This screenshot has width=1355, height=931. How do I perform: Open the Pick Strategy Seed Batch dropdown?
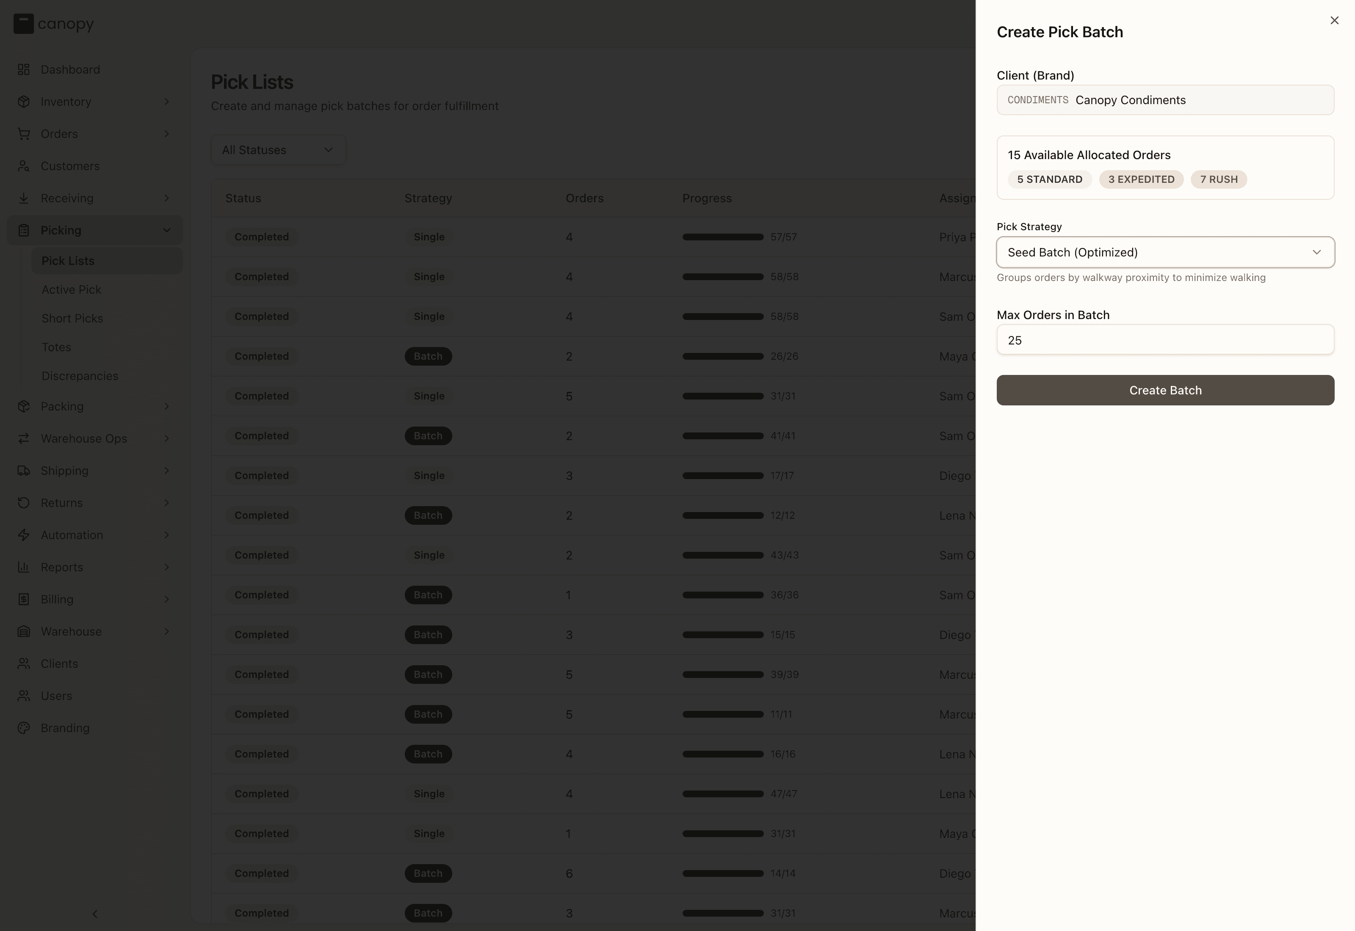click(x=1165, y=252)
